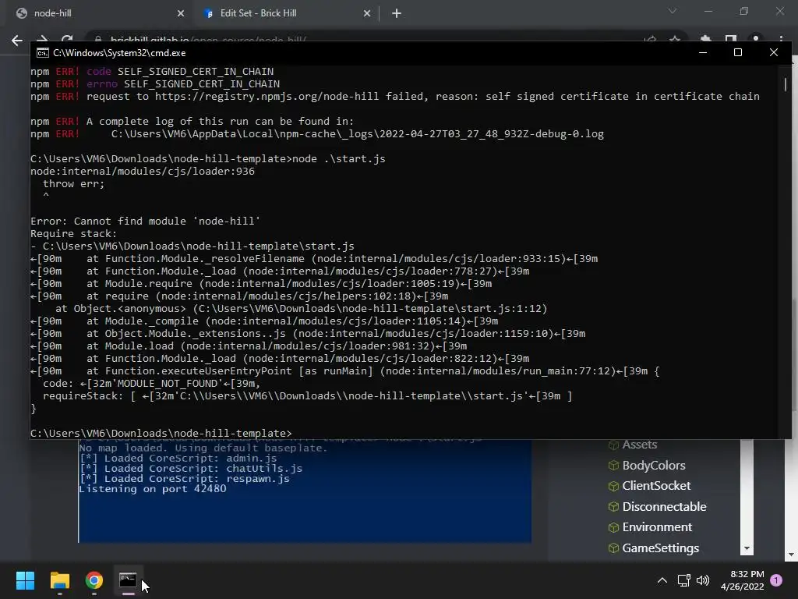Image resolution: width=798 pixels, height=599 pixels.
Task: Open network status tray icon
Action: tap(684, 580)
